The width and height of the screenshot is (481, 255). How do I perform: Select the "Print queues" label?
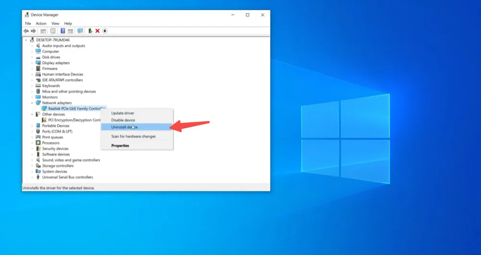(52, 137)
